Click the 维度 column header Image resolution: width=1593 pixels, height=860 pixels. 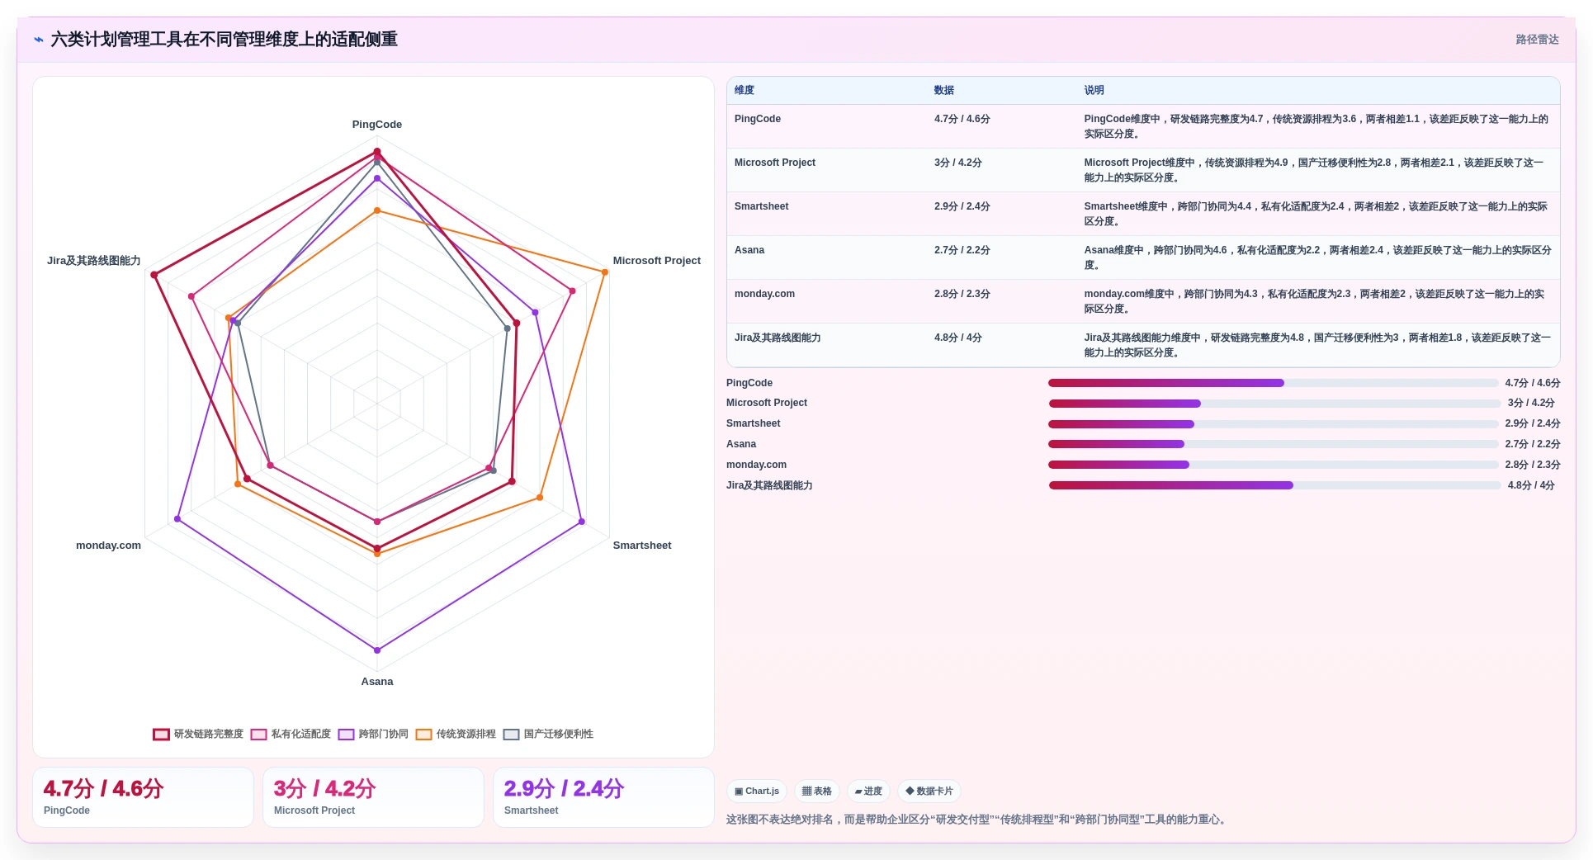click(x=745, y=90)
